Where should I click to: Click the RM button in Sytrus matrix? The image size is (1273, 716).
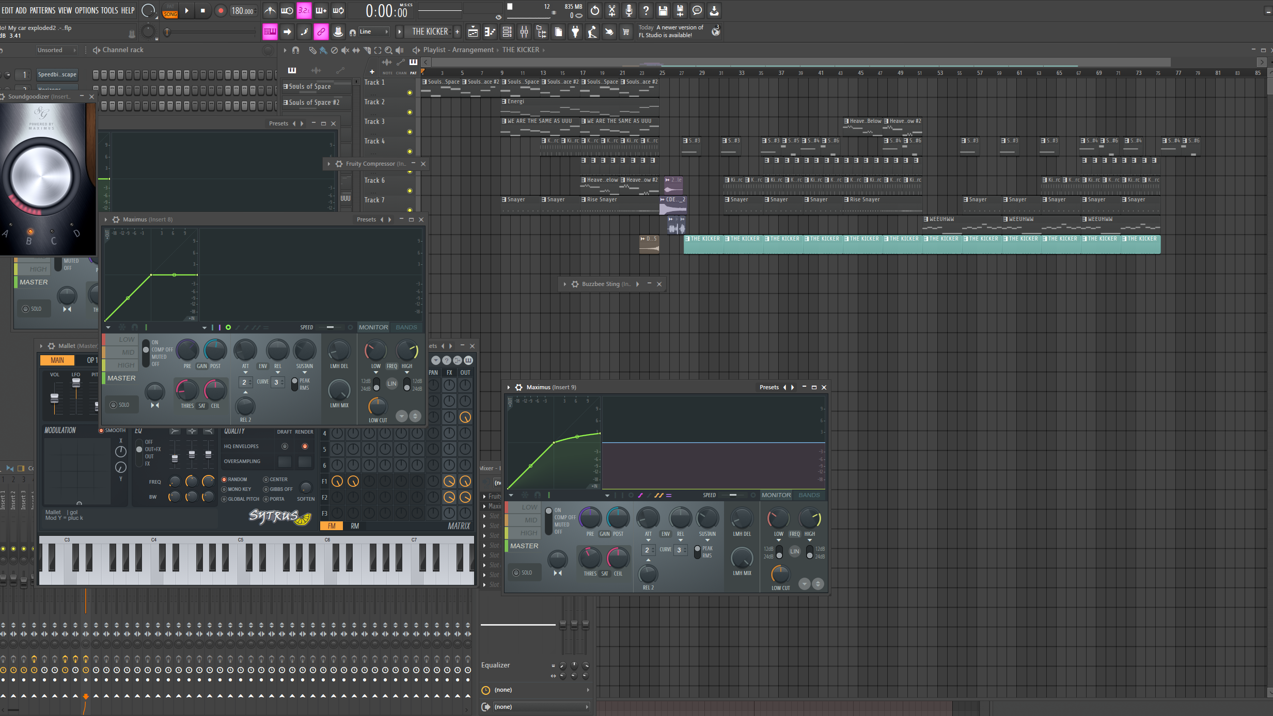355,526
